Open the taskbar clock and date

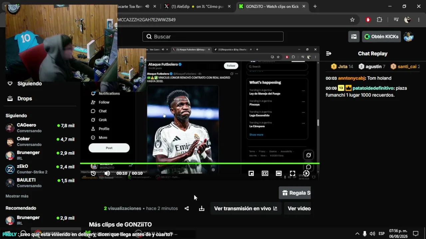[398, 233]
